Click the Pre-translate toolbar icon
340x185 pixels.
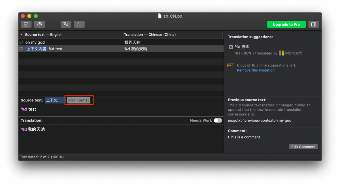coord(66,24)
